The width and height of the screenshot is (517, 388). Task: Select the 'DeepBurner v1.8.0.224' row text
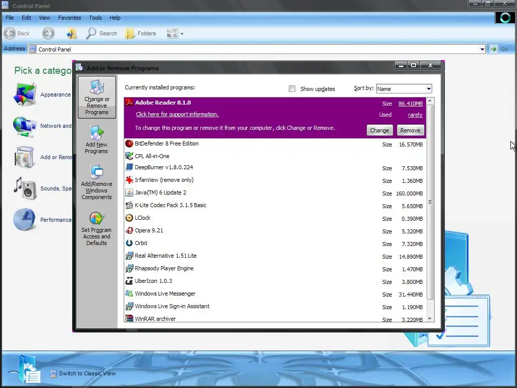[164, 167]
